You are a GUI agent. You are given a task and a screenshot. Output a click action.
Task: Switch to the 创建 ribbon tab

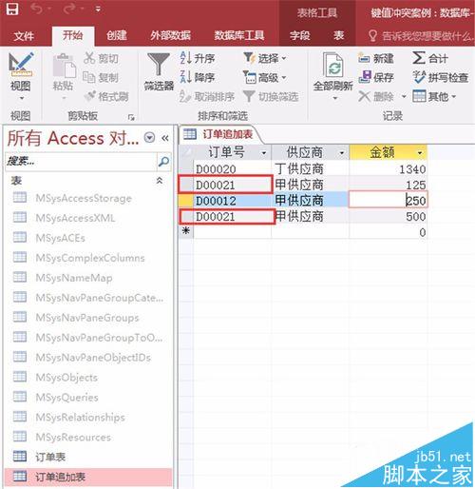[117, 35]
